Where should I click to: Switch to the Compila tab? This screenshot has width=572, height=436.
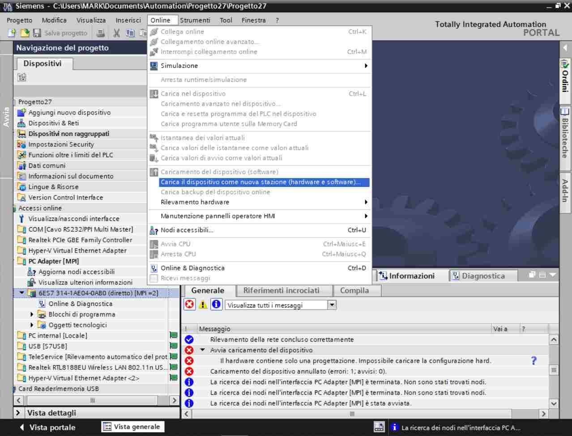(x=354, y=290)
